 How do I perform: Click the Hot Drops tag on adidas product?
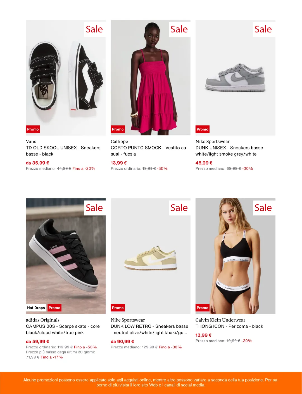coord(36,308)
